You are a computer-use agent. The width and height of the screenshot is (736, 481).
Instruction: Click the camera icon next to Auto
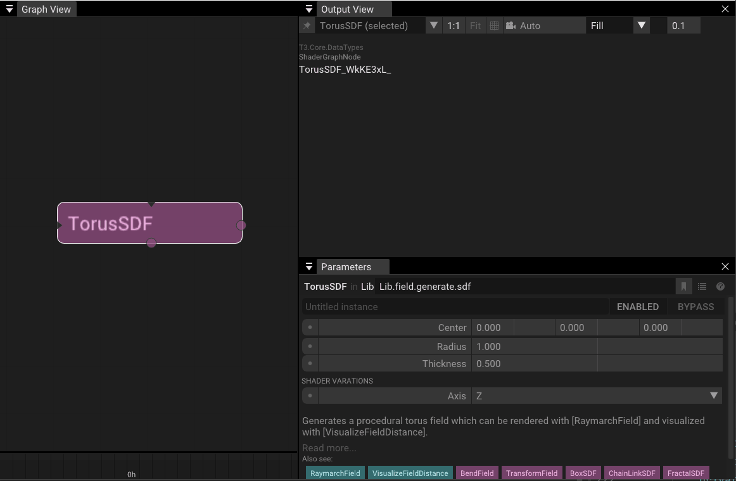point(511,26)
